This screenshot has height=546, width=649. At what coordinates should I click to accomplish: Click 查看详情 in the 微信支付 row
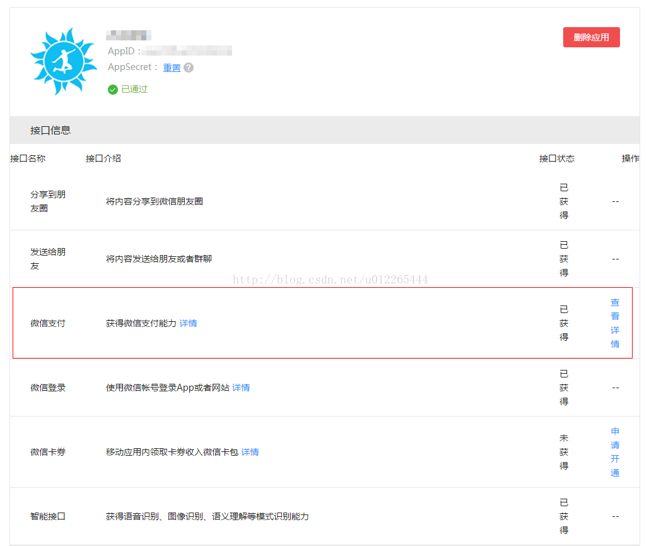615,323
